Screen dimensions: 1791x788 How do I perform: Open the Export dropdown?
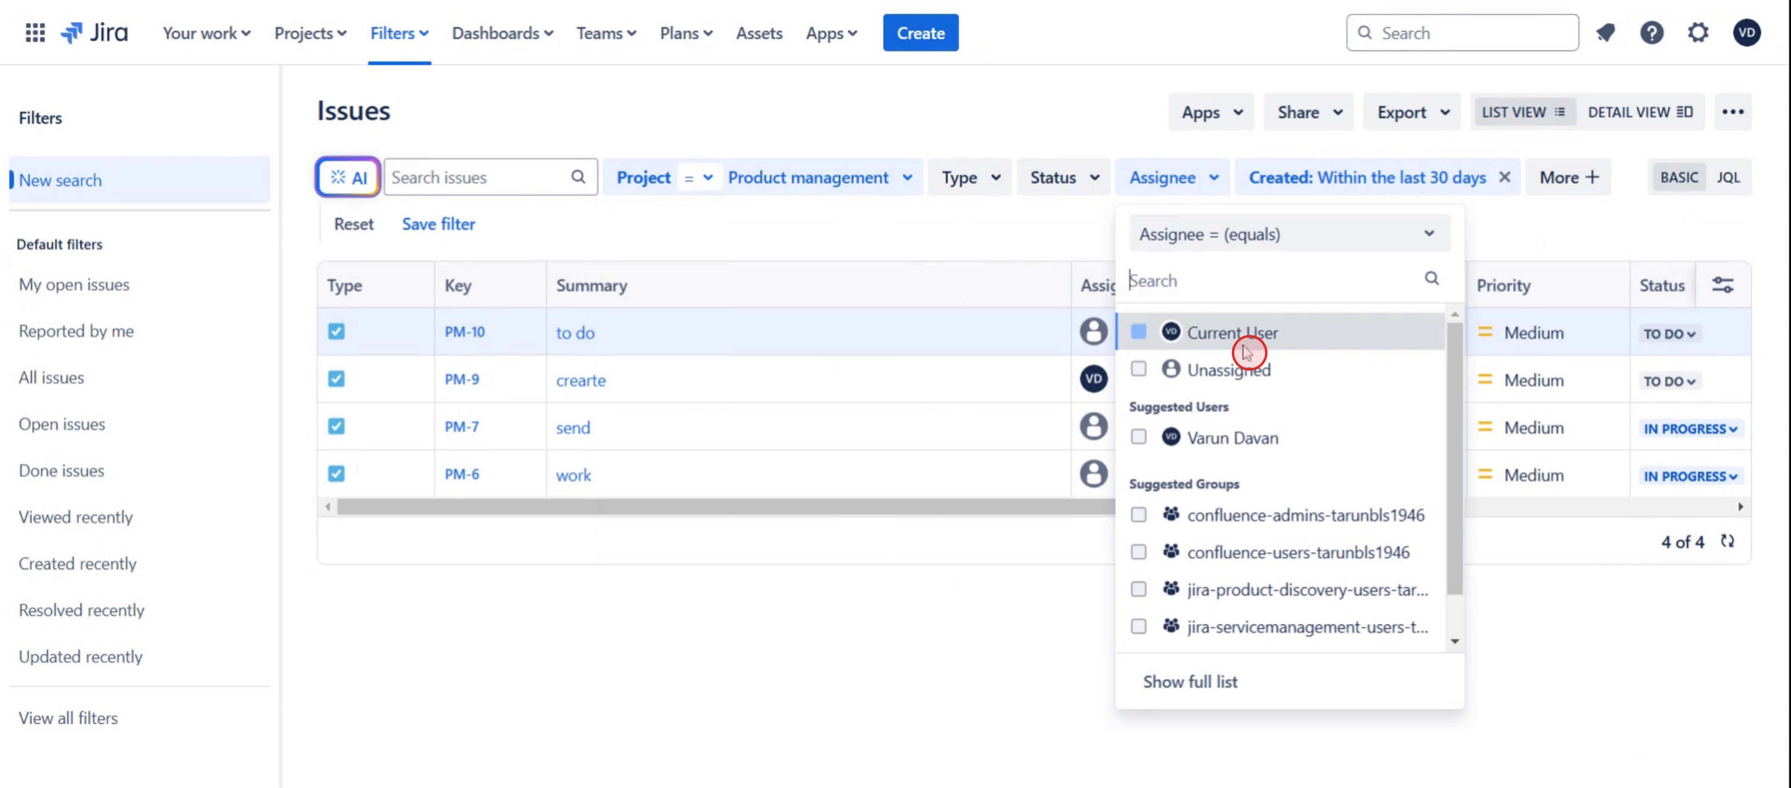(1412, 112)
